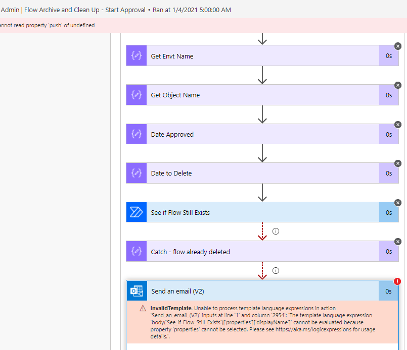The width and height of the screenshot is (407, 350).
Task: Click the info icon above Send an email (V2)
Action: (276, 270)
